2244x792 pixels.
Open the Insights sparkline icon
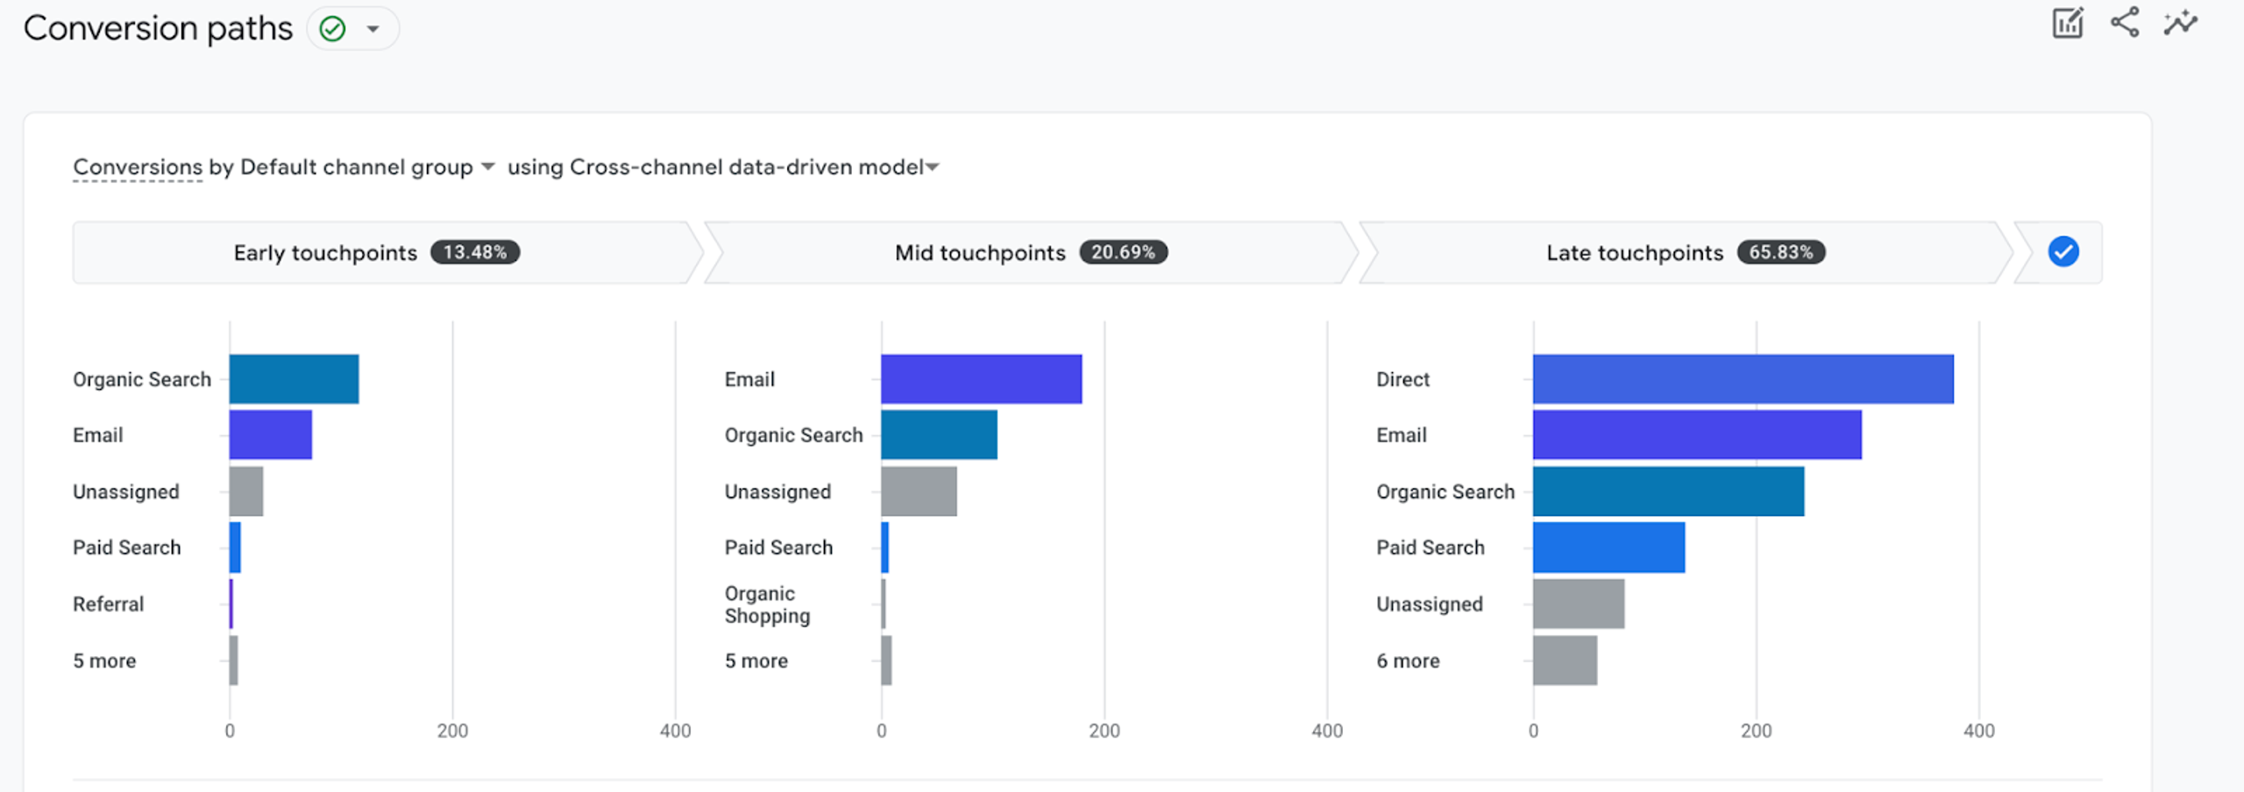coord(2180,23)
